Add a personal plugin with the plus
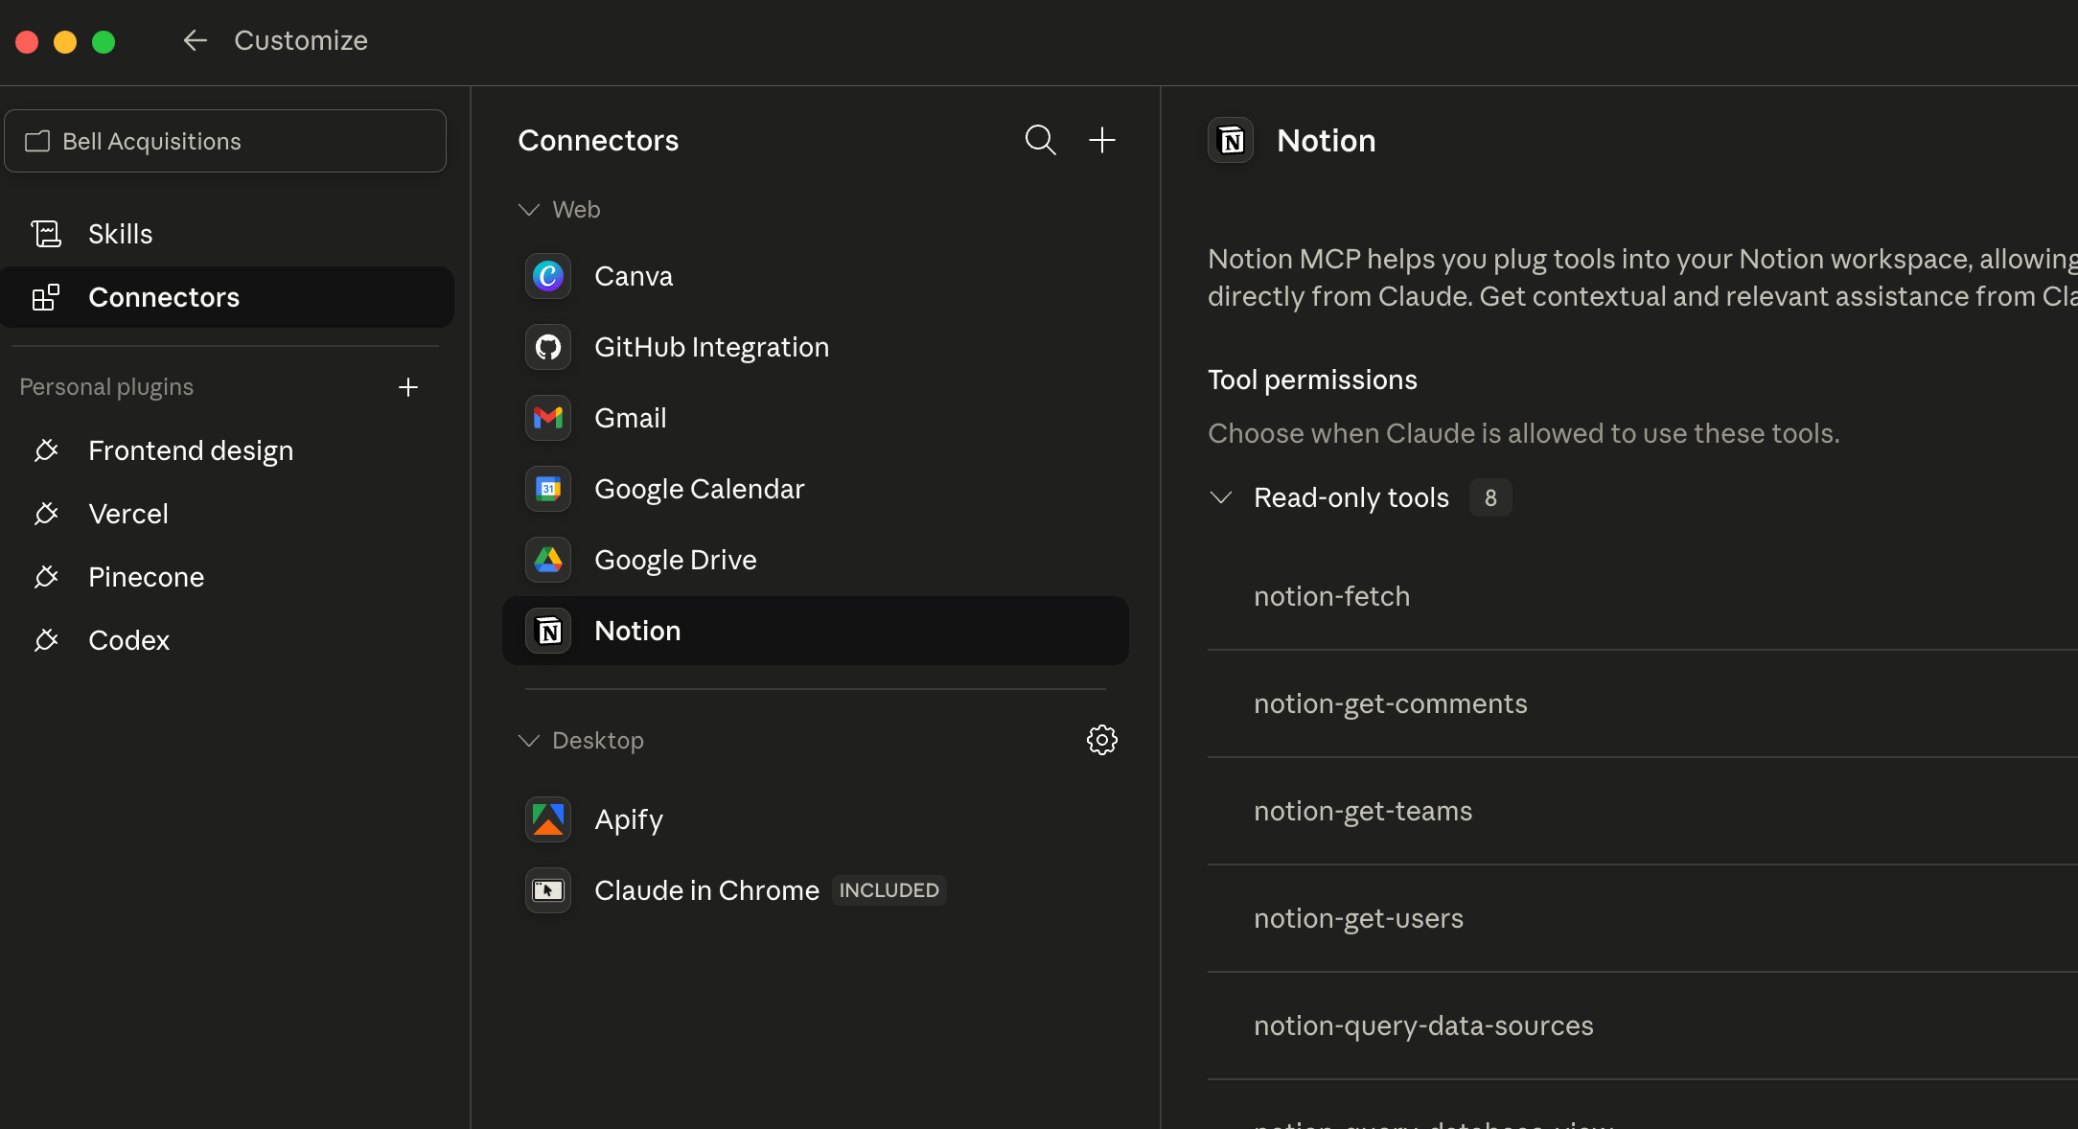2078x1129 pixels. point(408,387)
